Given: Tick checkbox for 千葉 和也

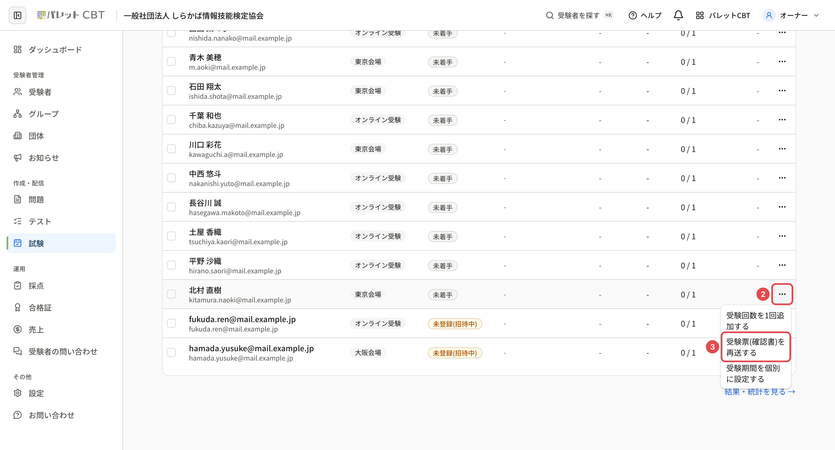Looking at the screenshot, I should (171, 120).
